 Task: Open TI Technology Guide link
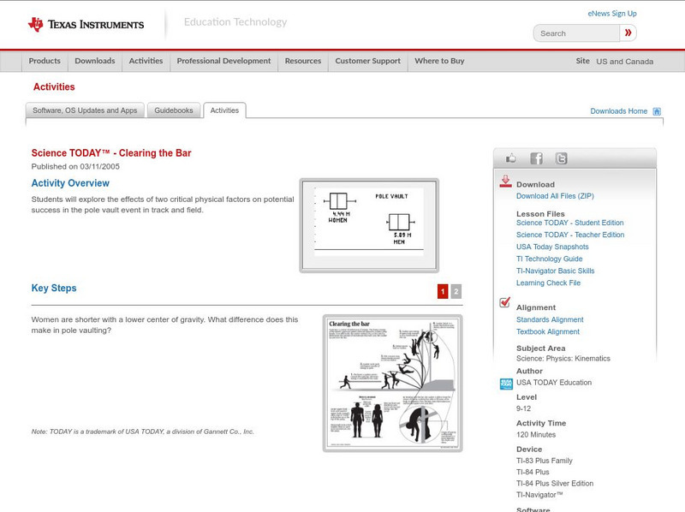point(549,259)
